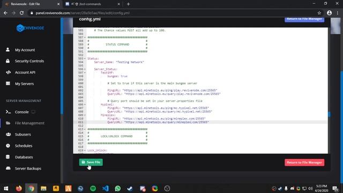Click the Mineplex QueryURL line 611

(158, 122)
